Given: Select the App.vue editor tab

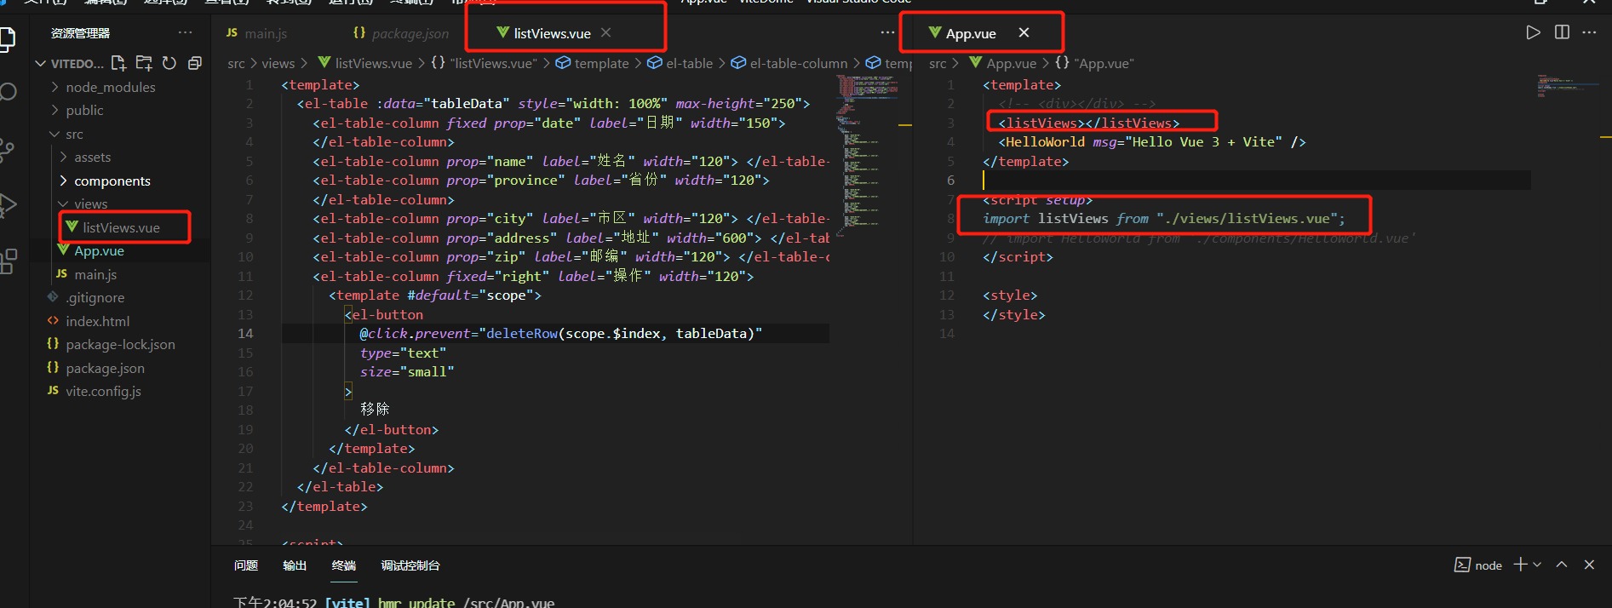Looking at the screenshot, I should coord(971,33).
